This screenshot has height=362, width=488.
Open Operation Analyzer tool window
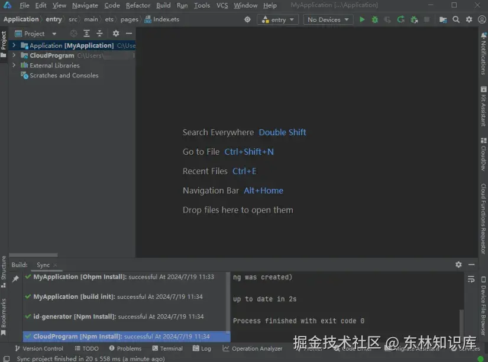tap(253, 348)
